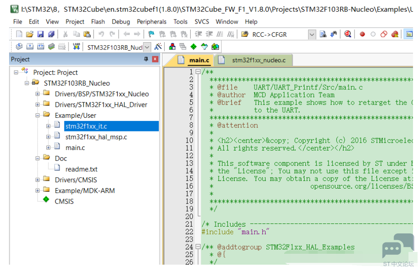Click the Rebuild all target files icon
The image size is (418, 271).
click(x=40, y=47)
